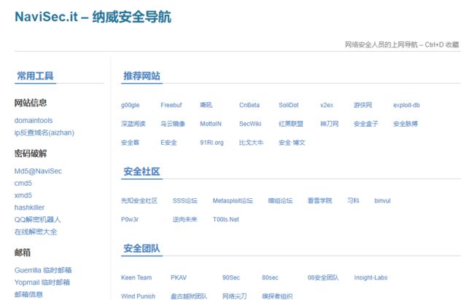This screenshot has height=300, width=474.
Task: Click the 安全社区 section heading
Action: tap(141, 171)
